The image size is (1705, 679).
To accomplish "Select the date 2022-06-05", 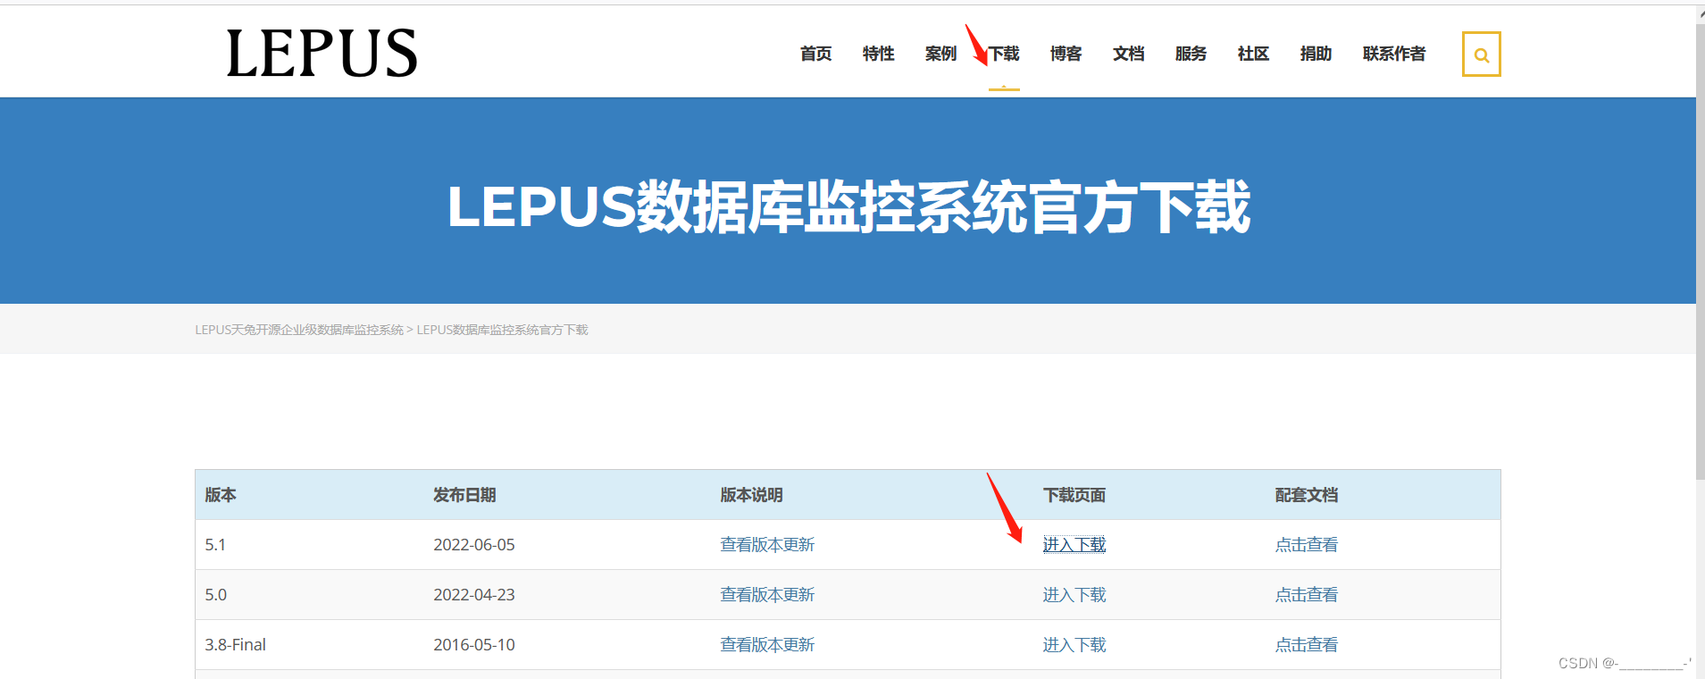I will tap(474, 545).
